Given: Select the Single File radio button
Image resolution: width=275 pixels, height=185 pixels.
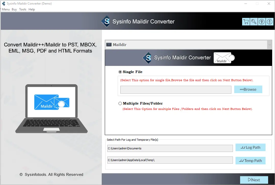Looking at the screenshot, I should point(120,72).
